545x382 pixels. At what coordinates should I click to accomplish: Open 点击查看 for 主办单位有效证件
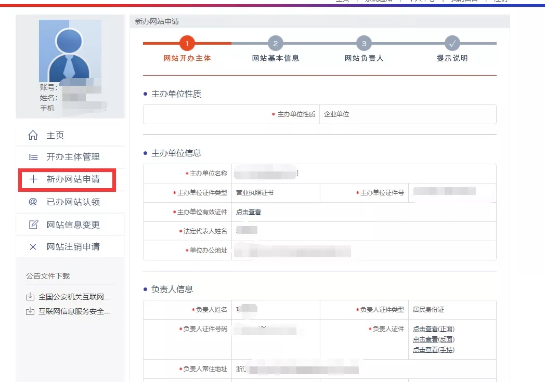249,212
